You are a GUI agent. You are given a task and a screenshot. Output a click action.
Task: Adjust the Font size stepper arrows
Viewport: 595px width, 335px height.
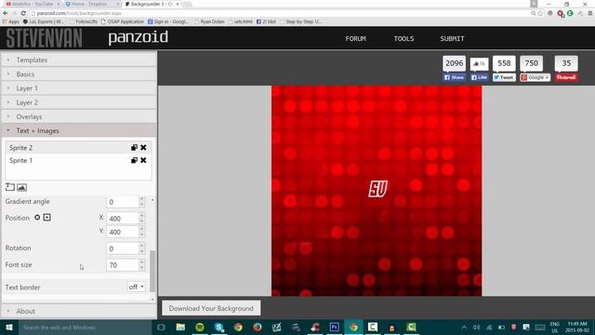coord(141,265)
